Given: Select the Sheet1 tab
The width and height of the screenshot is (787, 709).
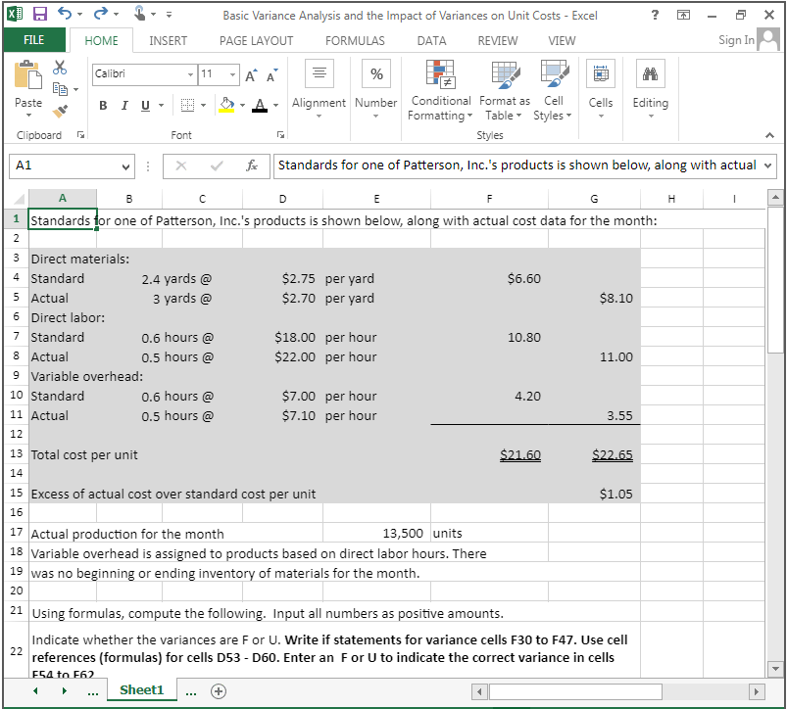Looking at the screenshot, I should tap(142, 690).
